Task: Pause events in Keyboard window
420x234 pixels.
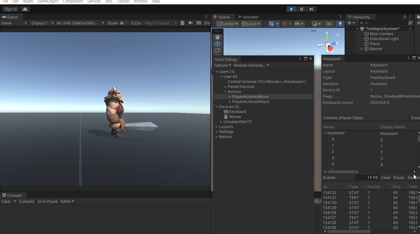Action: (399, 178)
